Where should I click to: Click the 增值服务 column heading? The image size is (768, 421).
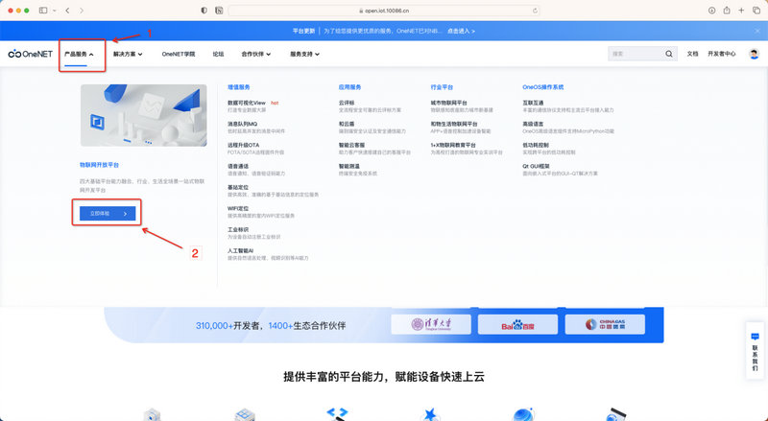[238, 87]
